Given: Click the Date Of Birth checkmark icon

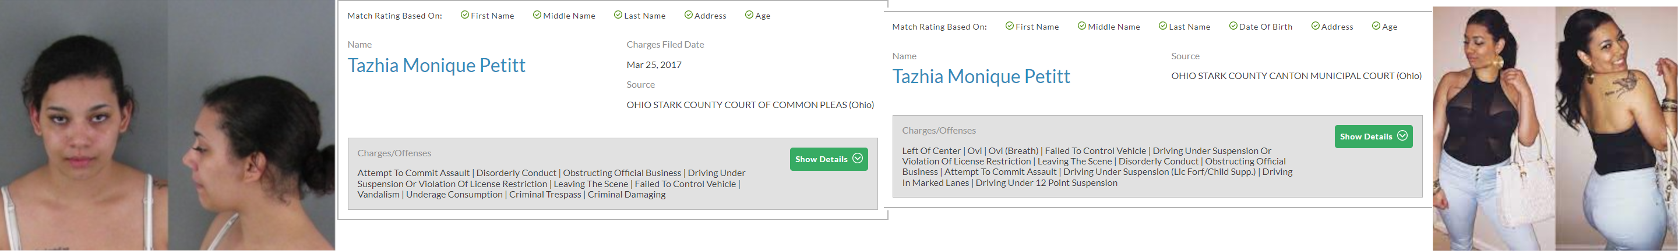Looking at the screenshot, I should (1232, 26).
